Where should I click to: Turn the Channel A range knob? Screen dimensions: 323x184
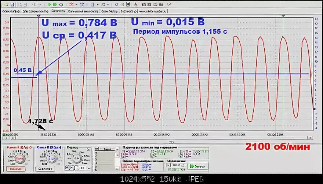(x=20, y=159)
